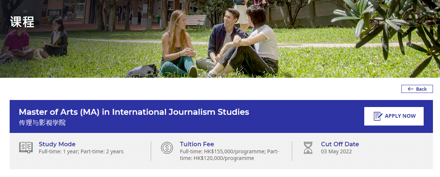440x177 pixels.
Task: Click the blue programme header bar
Action: point(221,117)
